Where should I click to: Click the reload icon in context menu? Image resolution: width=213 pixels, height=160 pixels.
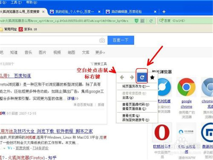tap(142, 78)
